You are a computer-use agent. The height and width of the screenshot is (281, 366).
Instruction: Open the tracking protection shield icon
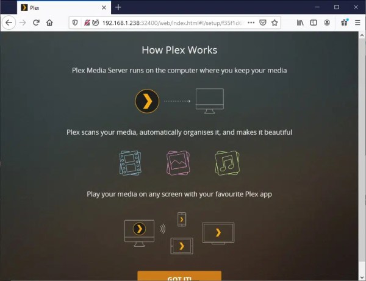[74, 23]
